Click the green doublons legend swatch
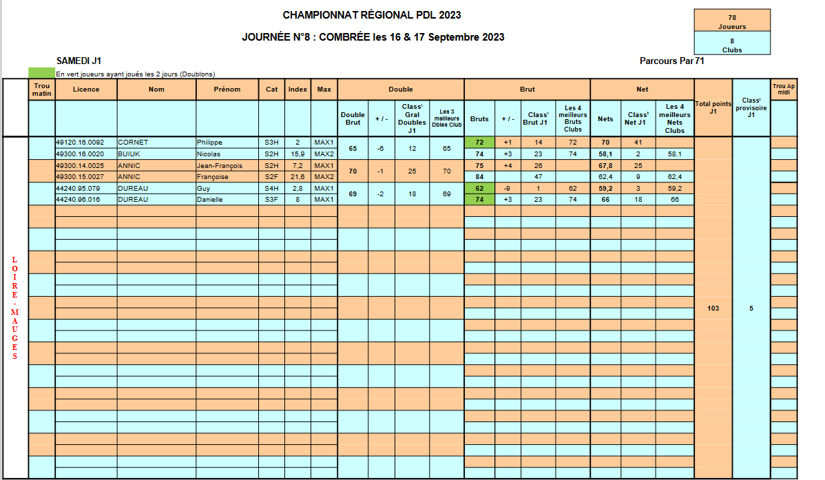The height and width of the screenshot is (480, 825). coord(41,73)
